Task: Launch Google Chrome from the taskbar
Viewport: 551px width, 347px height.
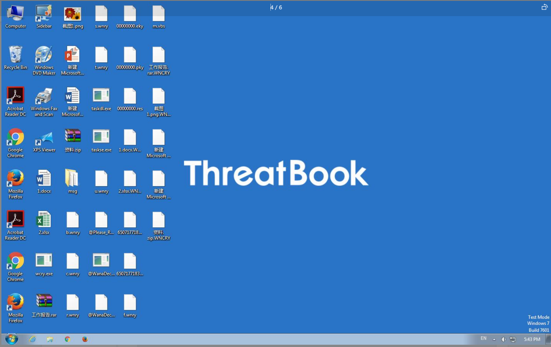Action: 67,339
